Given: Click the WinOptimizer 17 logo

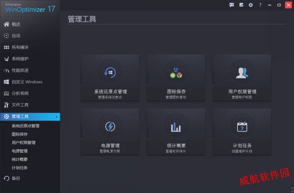Looking at the screenshot, I should (30, 8).
